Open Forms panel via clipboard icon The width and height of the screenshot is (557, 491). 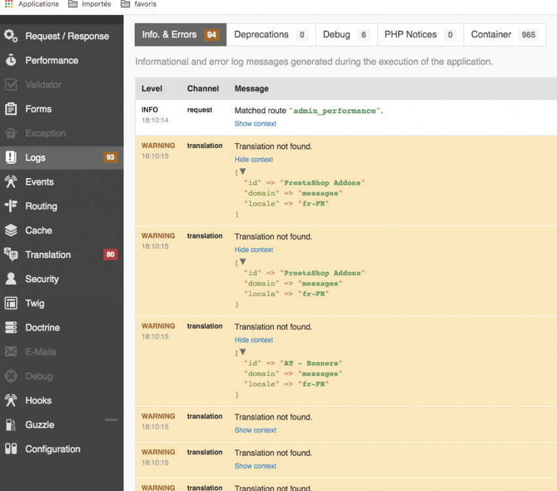(11, 109)
